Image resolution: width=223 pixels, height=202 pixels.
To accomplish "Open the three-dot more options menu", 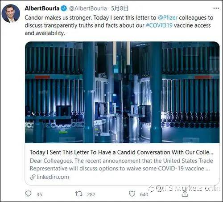I will tap(216, 8).
